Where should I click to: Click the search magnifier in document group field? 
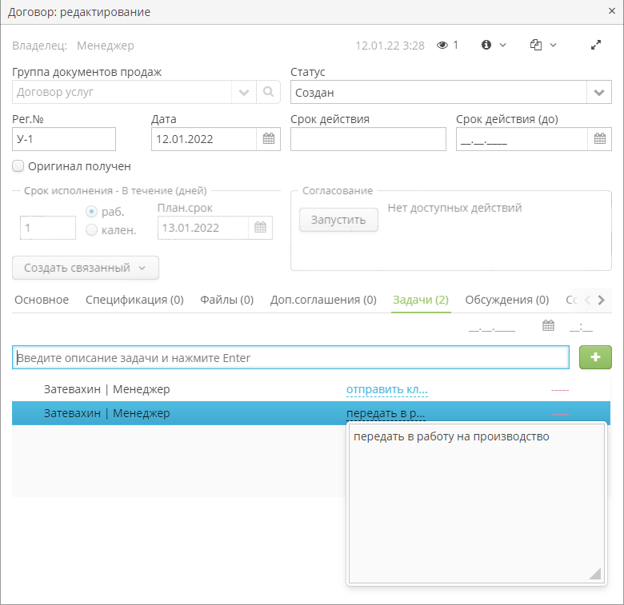tap(268, 92)
